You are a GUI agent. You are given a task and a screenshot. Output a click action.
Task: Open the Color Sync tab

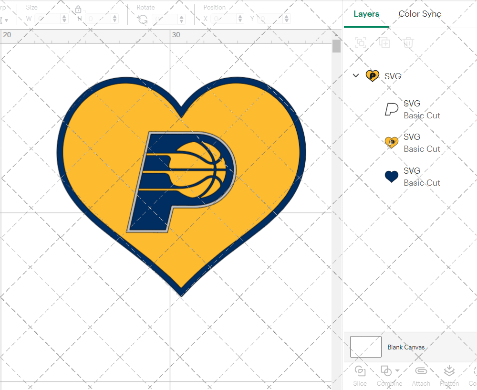420,14
